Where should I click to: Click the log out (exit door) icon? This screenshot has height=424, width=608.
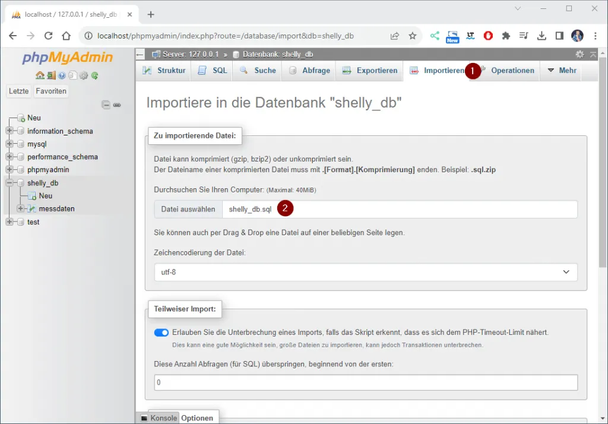click(51, 75)
